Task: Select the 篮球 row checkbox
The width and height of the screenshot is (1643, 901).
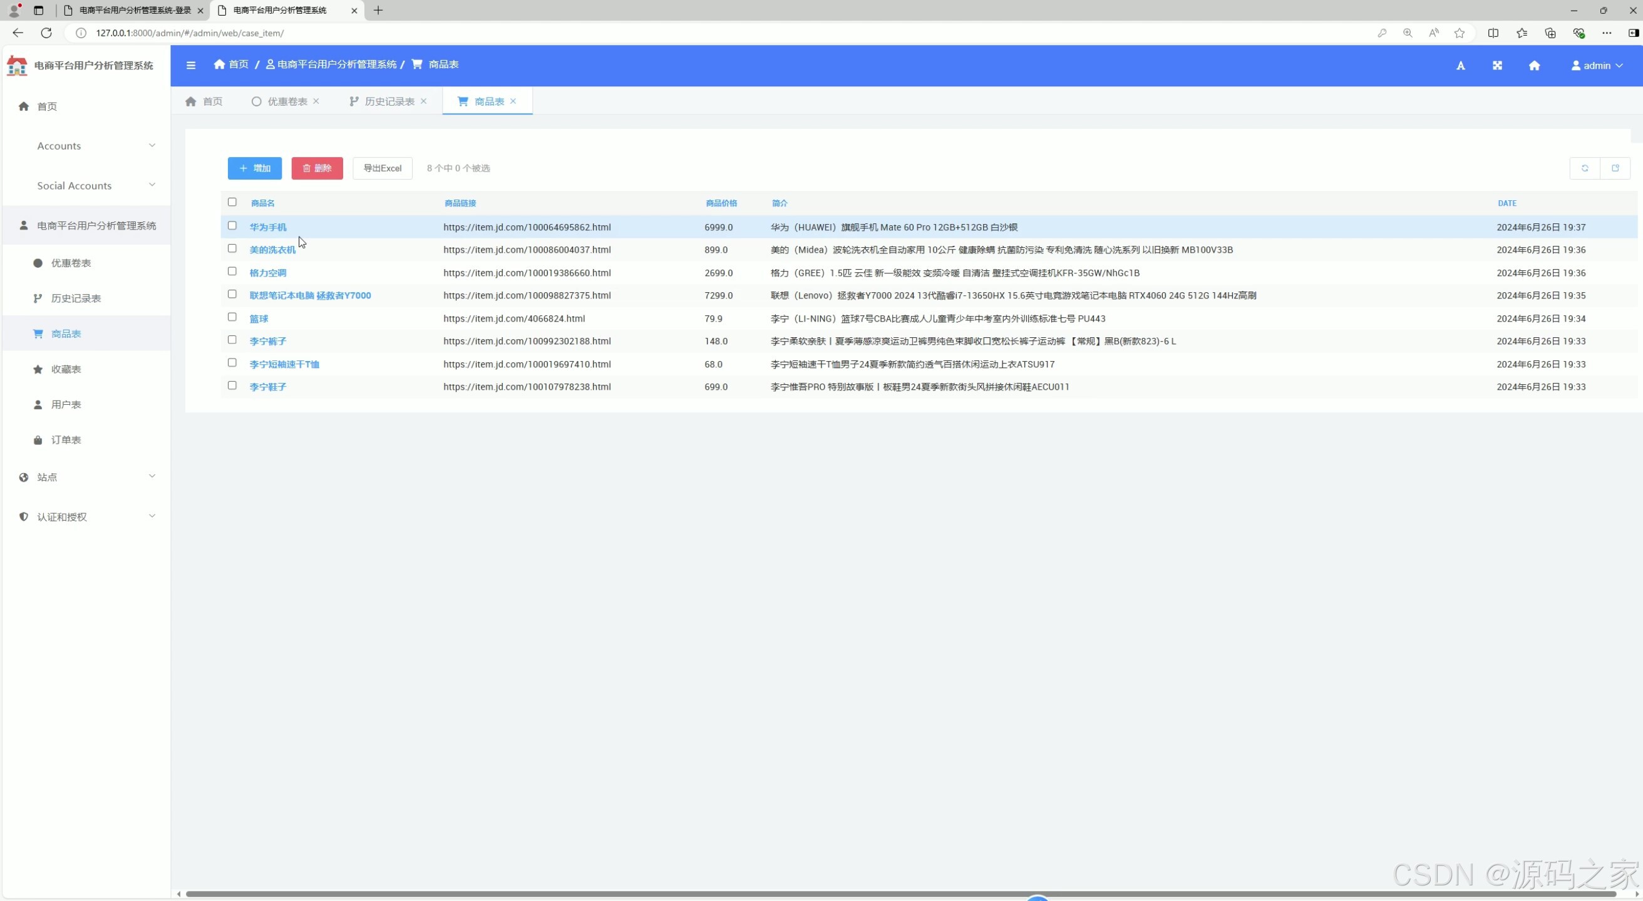Action: [x=232, y=317]
